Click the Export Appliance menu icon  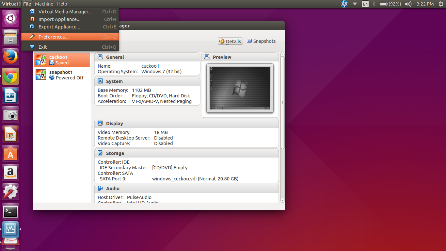(32, 26)
